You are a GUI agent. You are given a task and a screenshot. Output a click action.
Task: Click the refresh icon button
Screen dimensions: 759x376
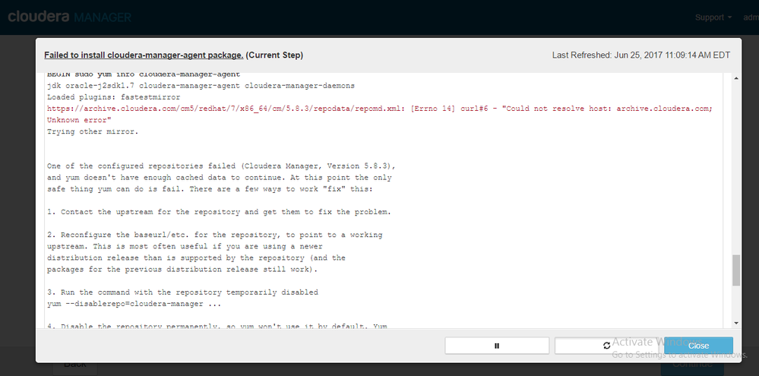click(x=606, y=346)
